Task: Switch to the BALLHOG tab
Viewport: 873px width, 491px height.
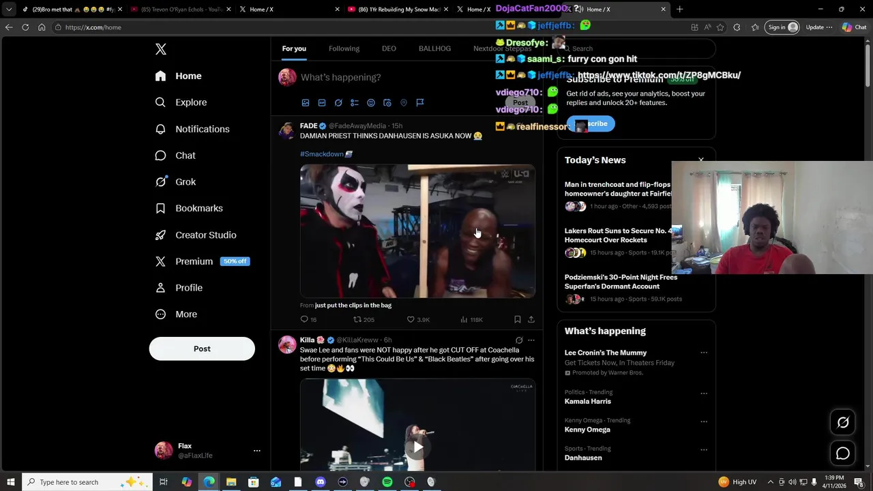Action: click(x=434, y=48)
